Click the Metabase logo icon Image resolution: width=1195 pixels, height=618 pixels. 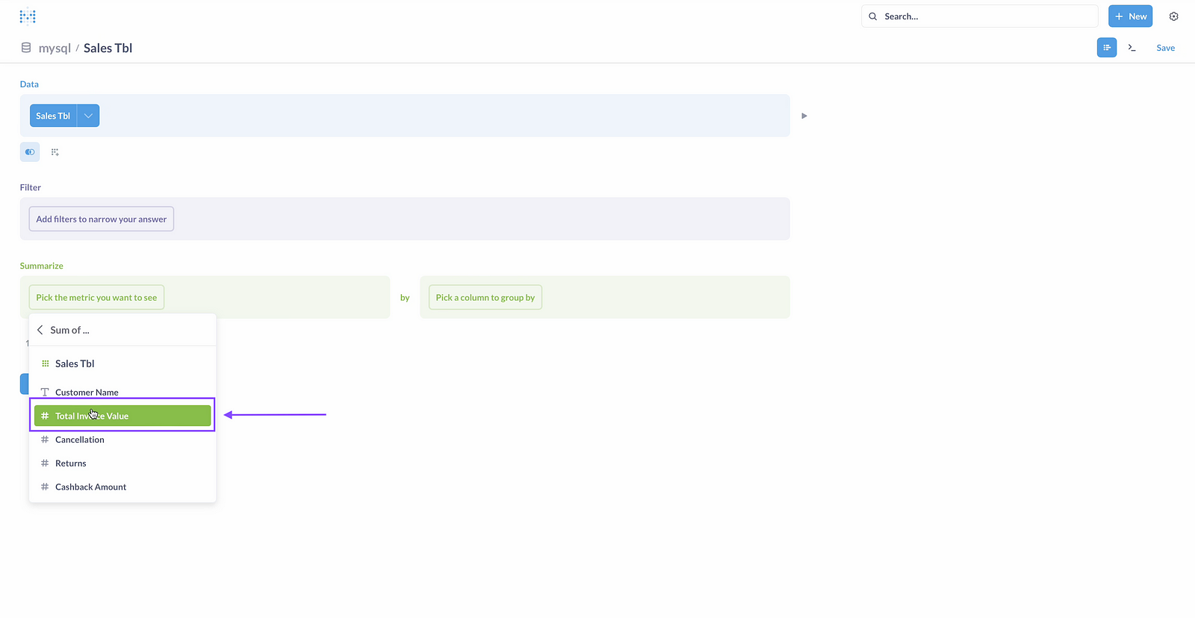pos(28,16)
